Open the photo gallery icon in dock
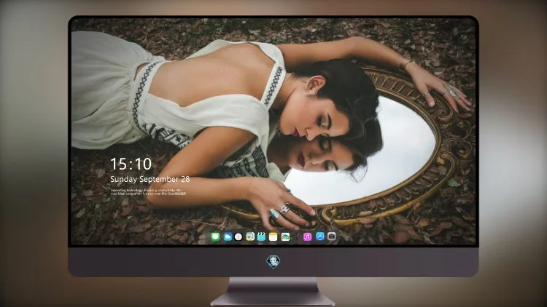This screenshot has height=307, width=547. (x=285, y=237)
